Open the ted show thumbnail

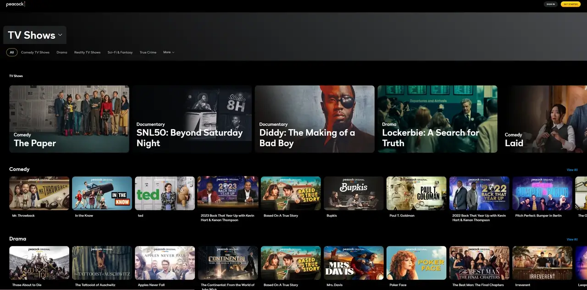pos(165,193)
